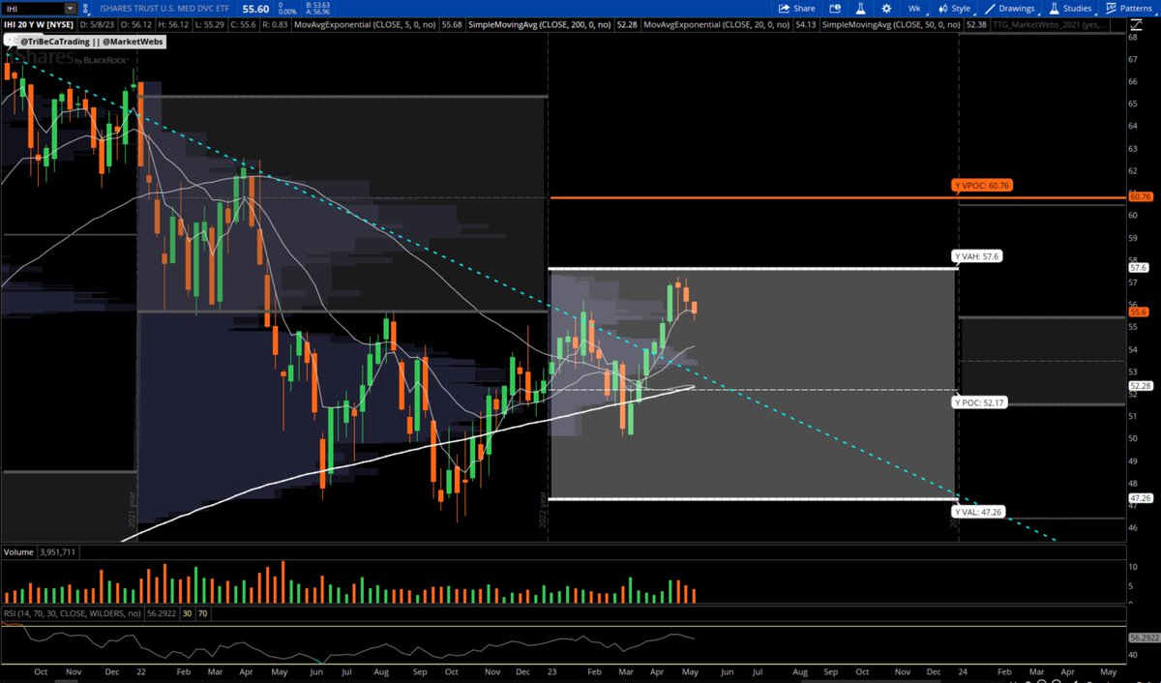This screenshot has width=1161, height=683.
Task: Click the EMA 20 value 54.13
Action: click(806, 25)
